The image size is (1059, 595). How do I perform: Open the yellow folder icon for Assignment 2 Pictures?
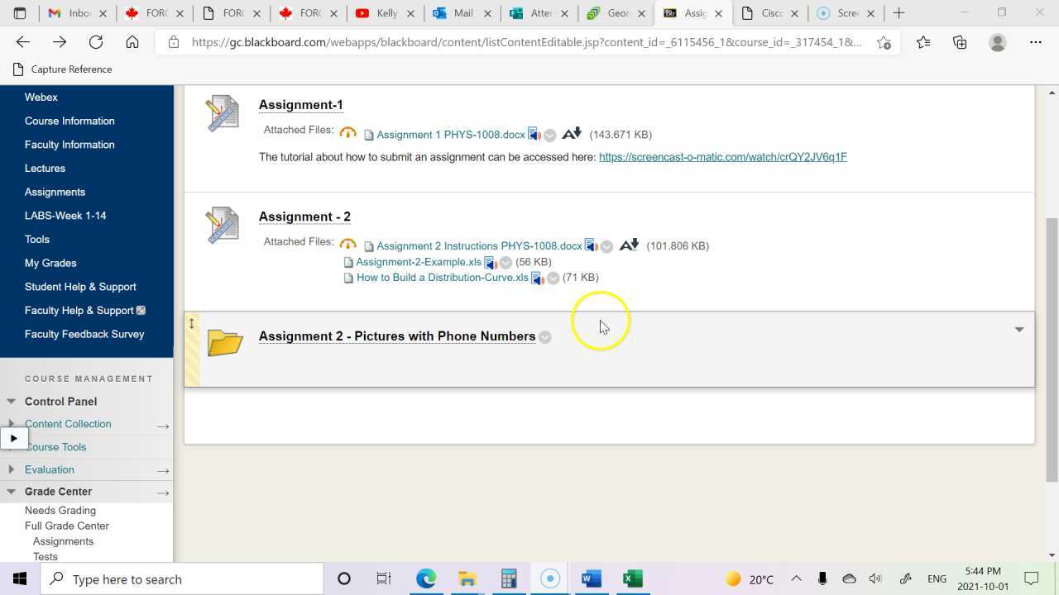(224, 343)
